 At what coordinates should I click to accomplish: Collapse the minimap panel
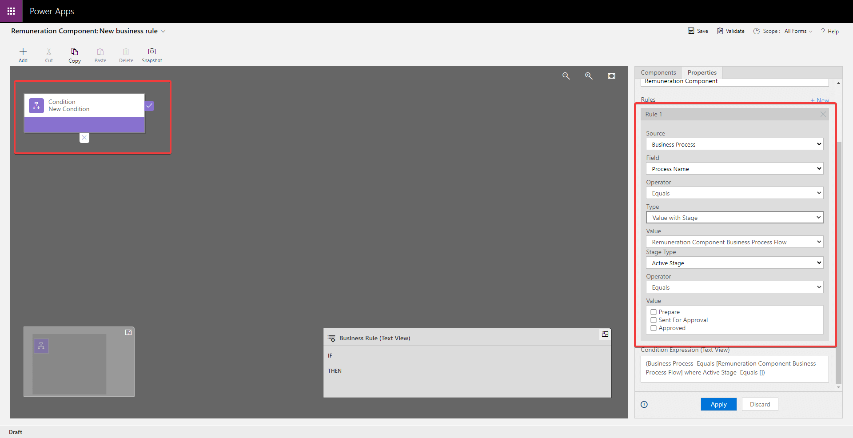tap(128, 332)
